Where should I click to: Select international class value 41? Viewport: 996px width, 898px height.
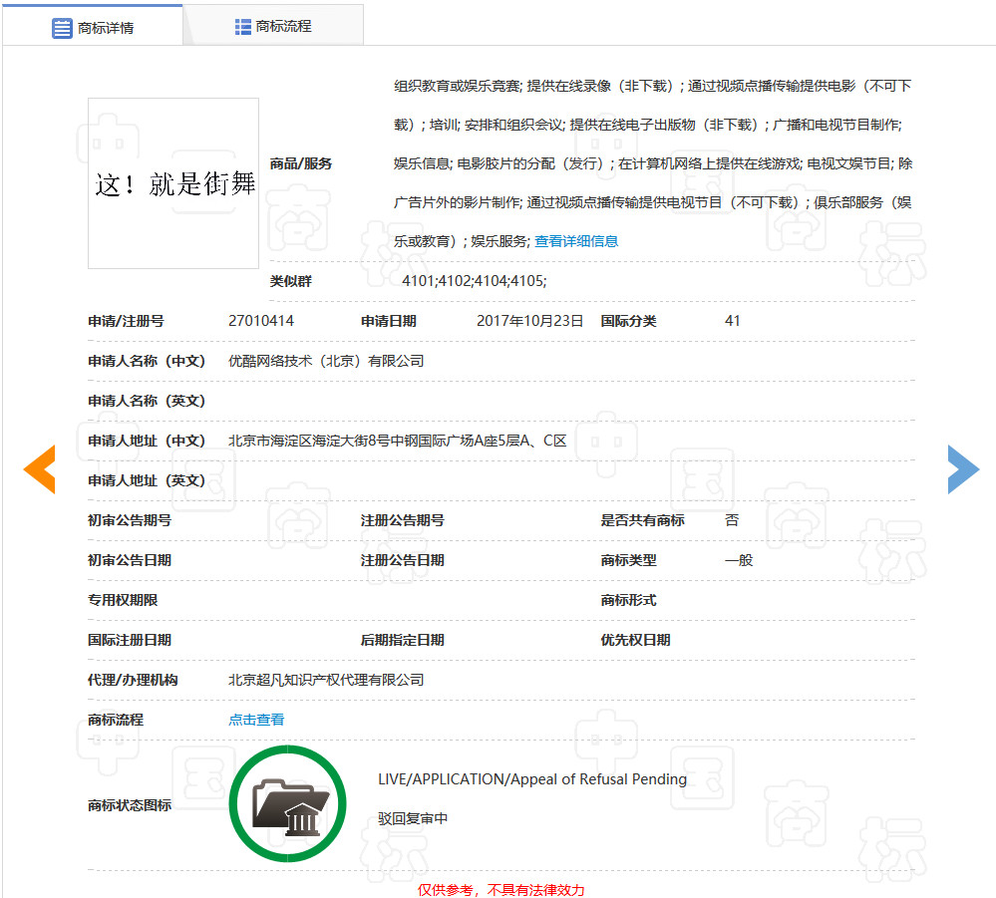point(733,321)
